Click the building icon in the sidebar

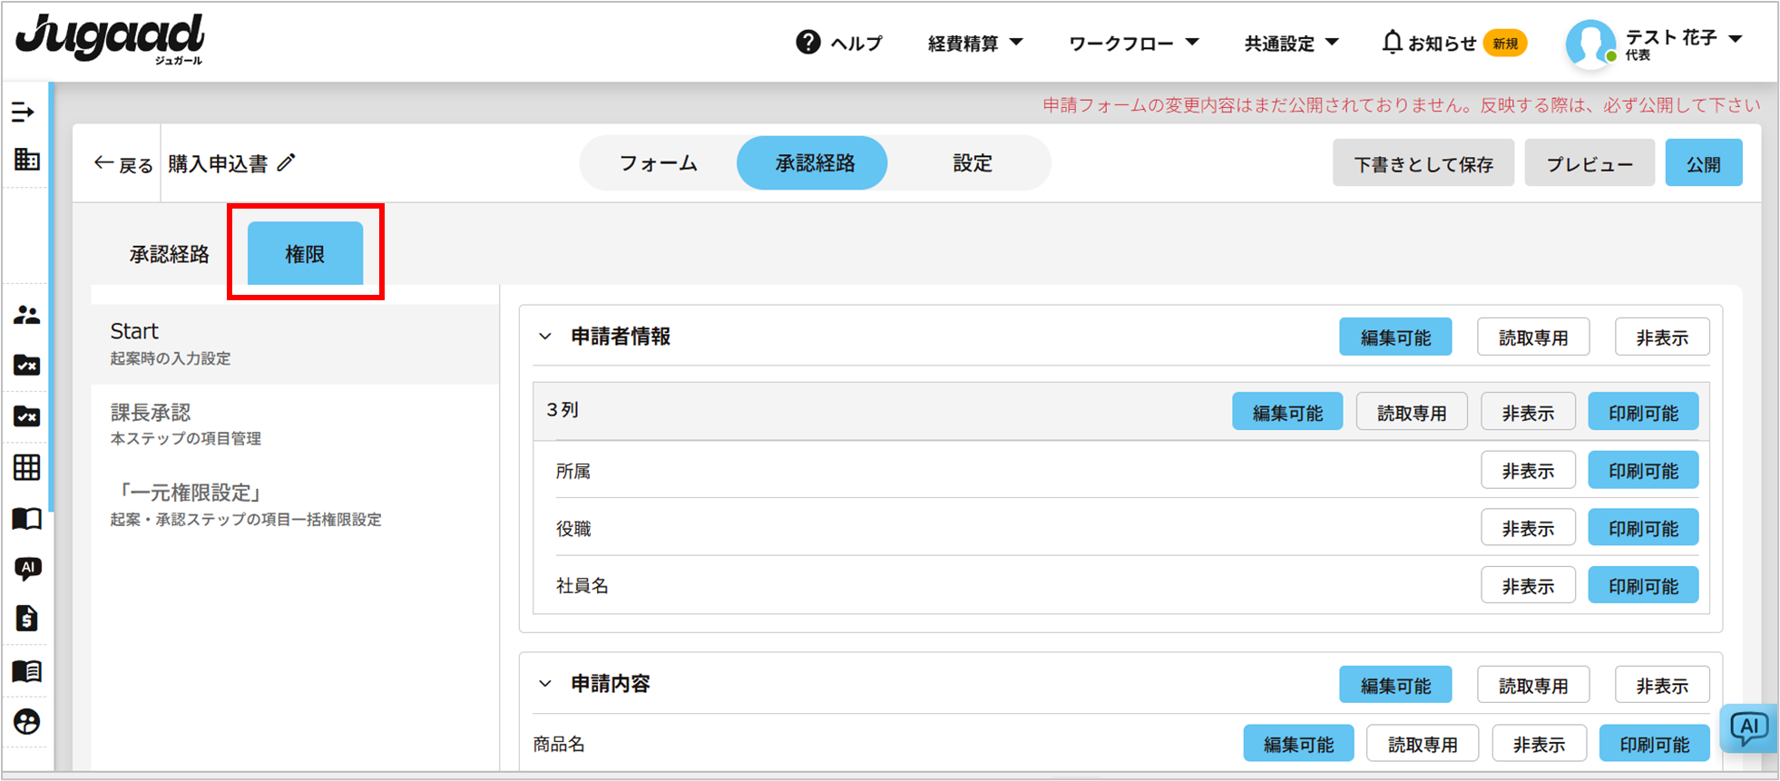(26, 161)
